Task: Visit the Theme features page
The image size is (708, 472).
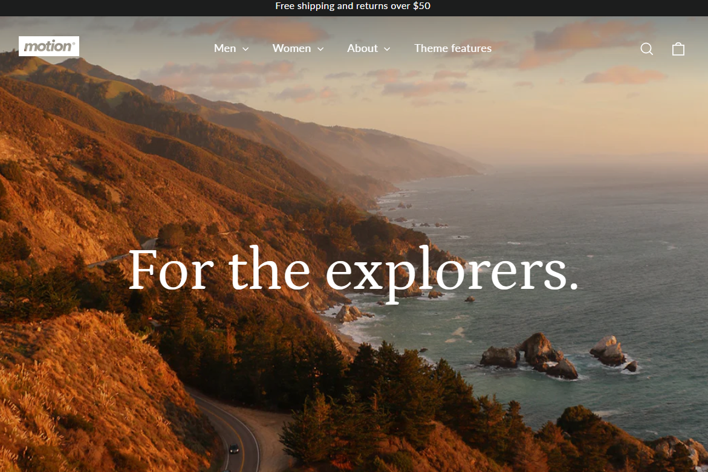Action: pos(453,48)
